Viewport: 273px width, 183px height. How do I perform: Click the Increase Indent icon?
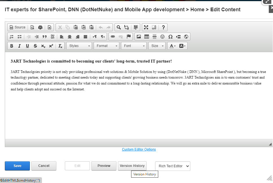pos(37,37)
